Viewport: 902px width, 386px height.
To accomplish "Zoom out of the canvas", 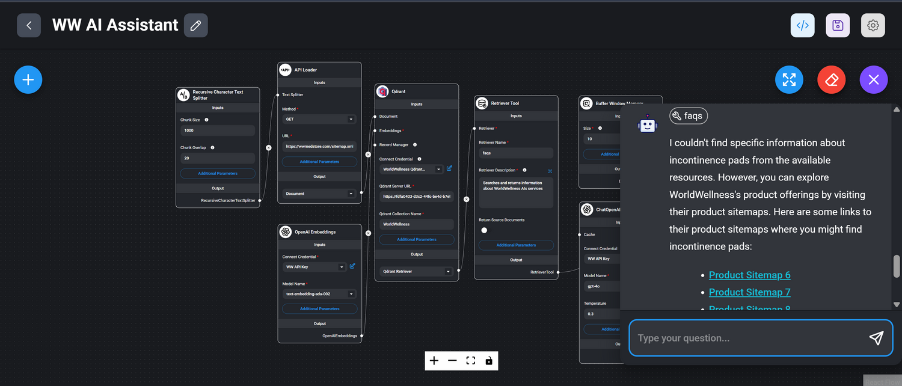I will click(x=452, y=361).
